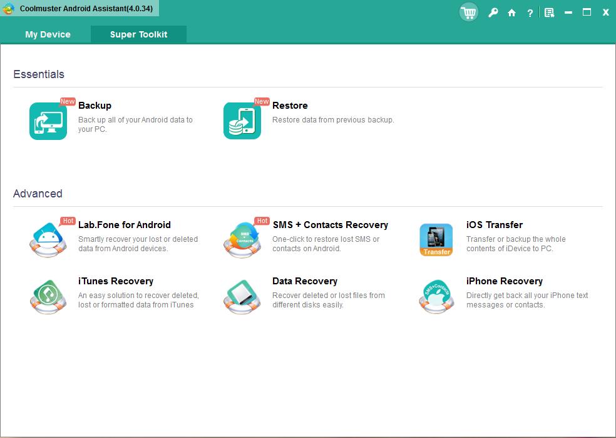The width and height of the screenshot is (616, 438).
Task: Click the iOS Transfer icon
Action: pos(436,240)
